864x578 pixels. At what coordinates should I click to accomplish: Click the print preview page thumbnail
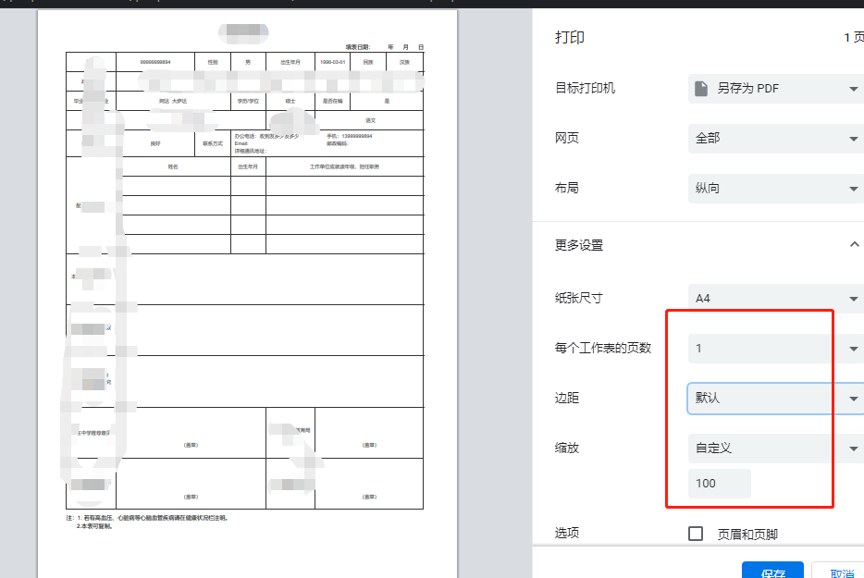point(247,294)
